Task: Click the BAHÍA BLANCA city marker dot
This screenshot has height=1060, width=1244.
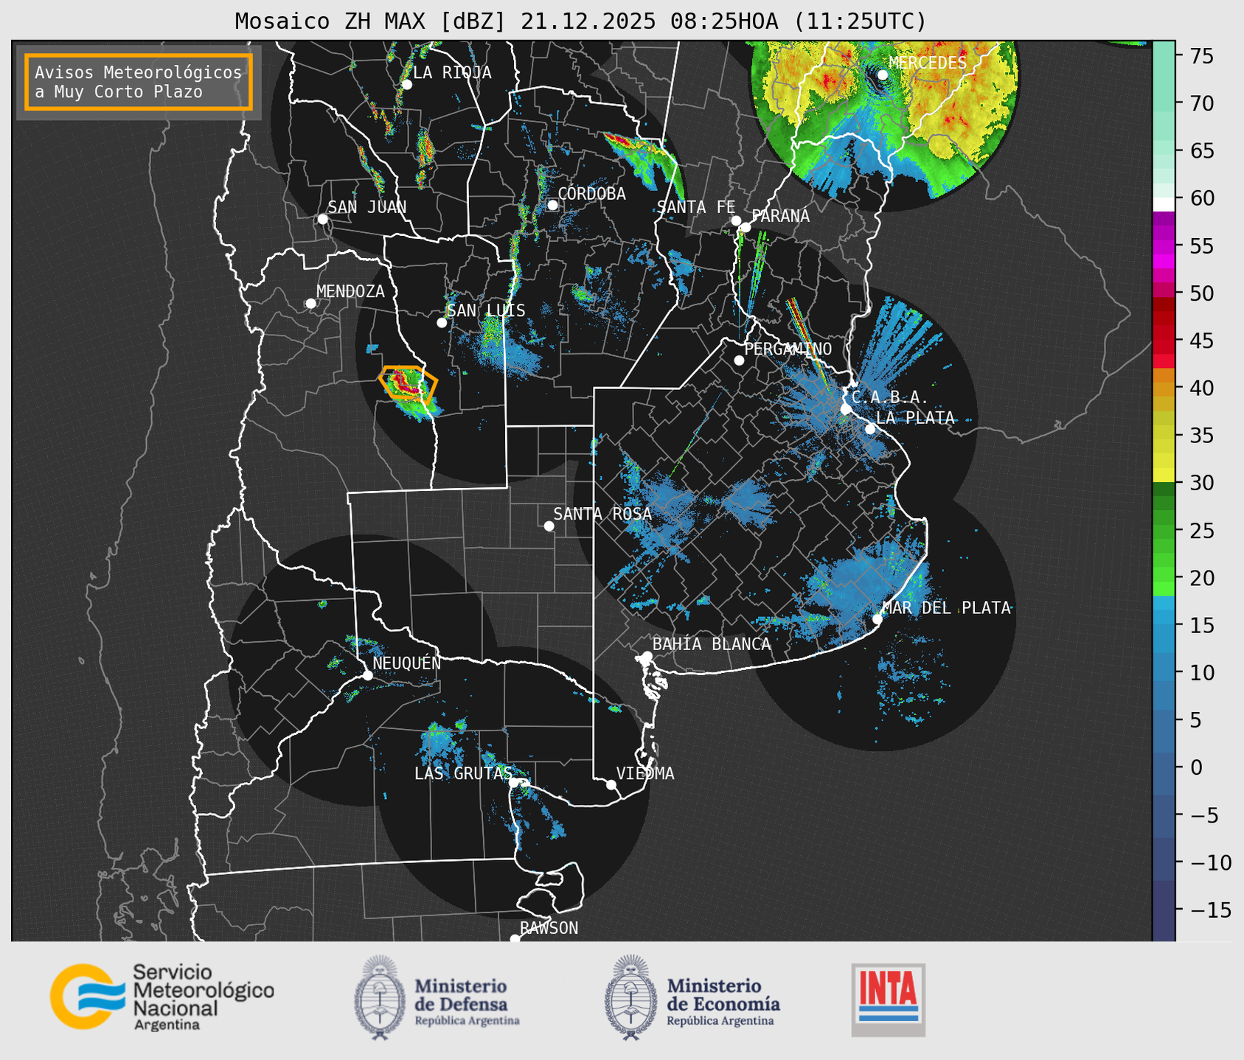Action: point(647,656)
